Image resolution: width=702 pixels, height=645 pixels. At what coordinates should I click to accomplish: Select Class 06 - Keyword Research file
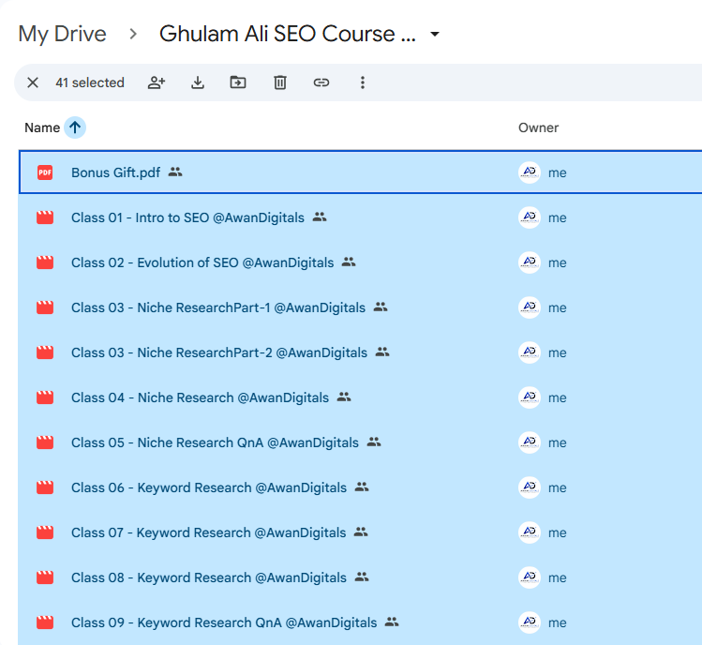[x=209, y=487]
